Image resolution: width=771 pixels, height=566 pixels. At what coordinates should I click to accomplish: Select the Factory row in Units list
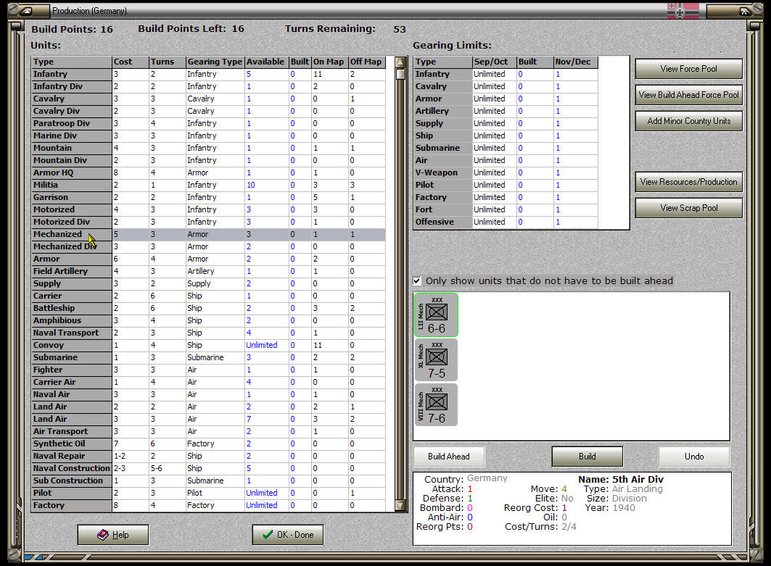tap(208, 505)
